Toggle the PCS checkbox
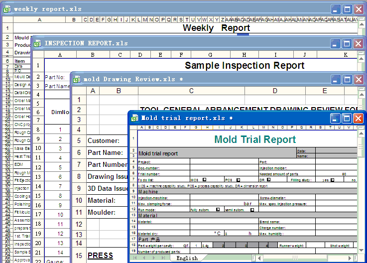Image resolution: width=367 pixels, height=263 pixels. 238,180
